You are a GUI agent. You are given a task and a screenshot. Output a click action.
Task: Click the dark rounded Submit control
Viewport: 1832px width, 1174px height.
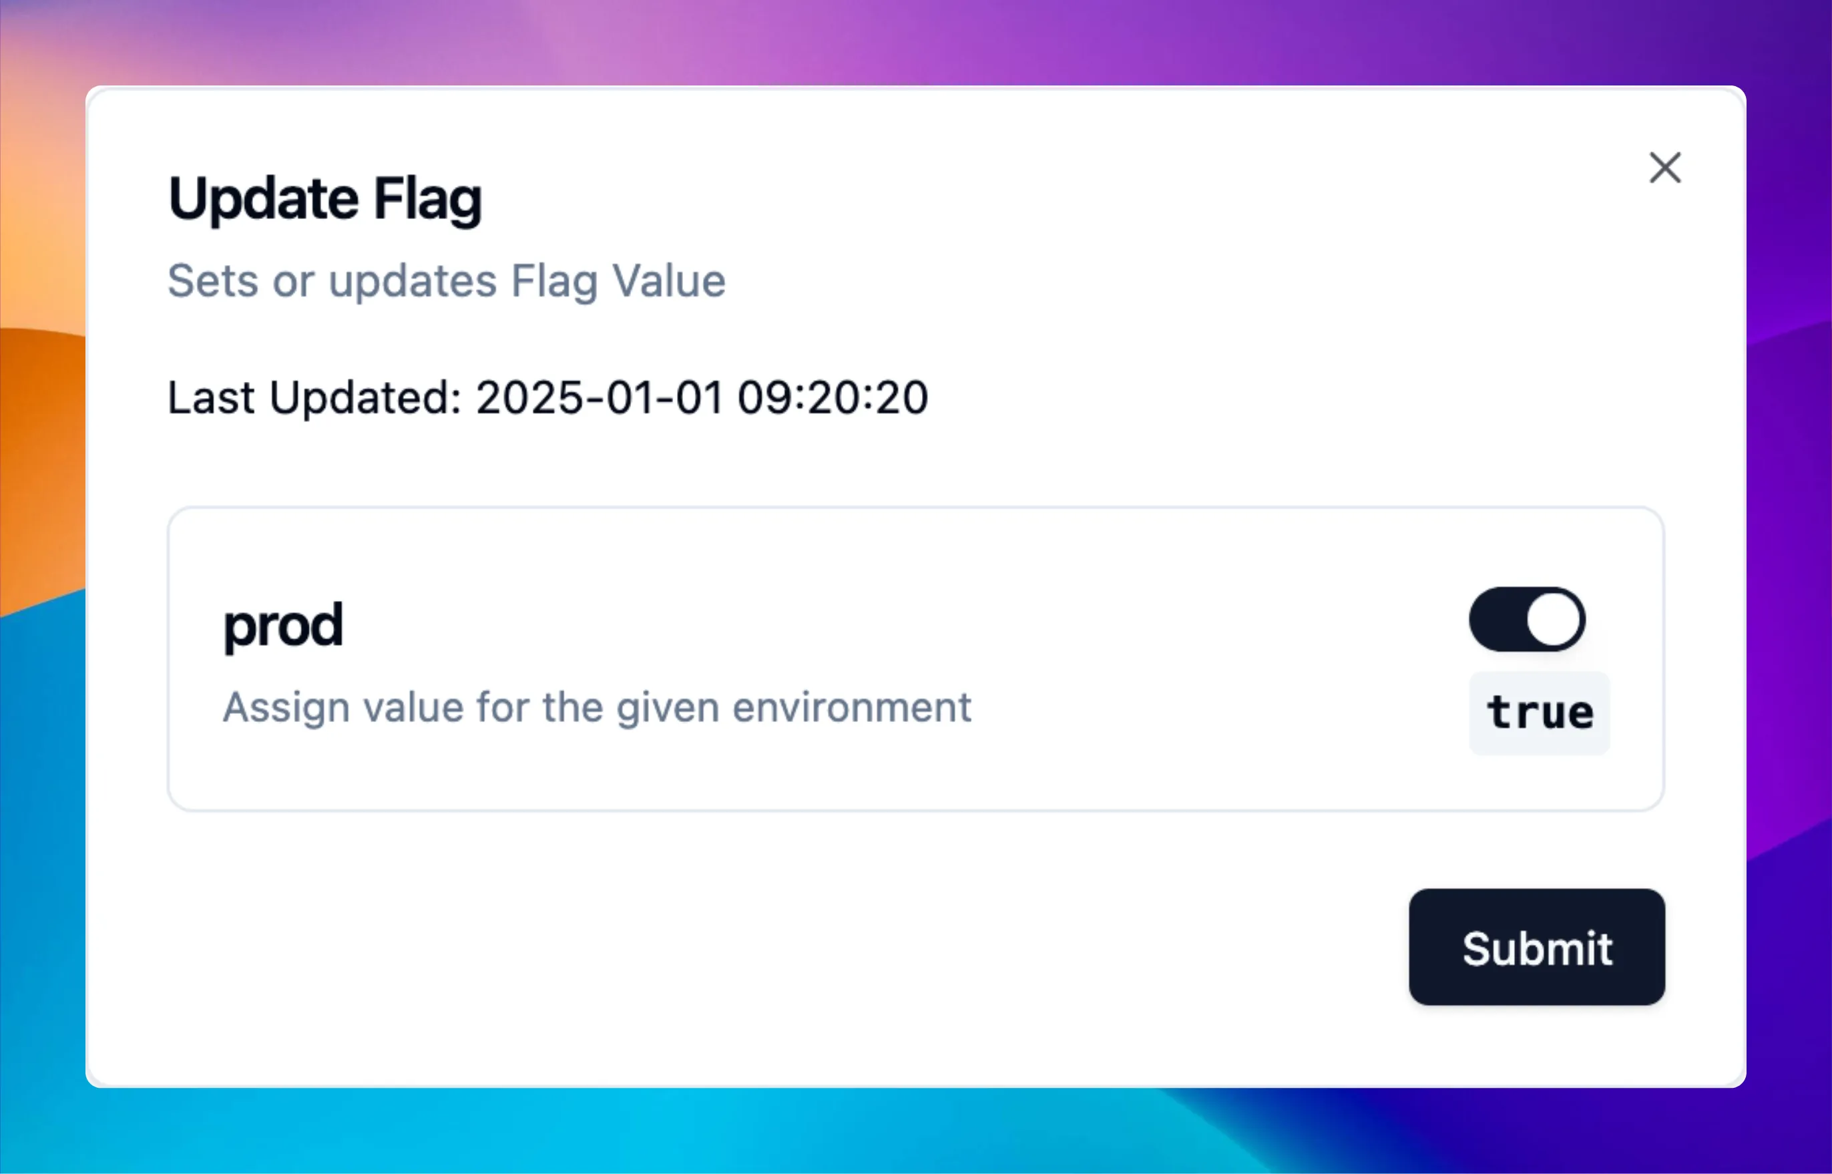coord(1536,948)
